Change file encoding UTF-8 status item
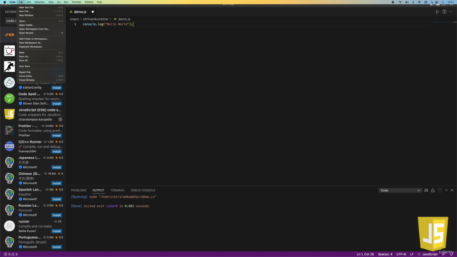Screen dimensions: 457x257 click(x=401, y=254)
